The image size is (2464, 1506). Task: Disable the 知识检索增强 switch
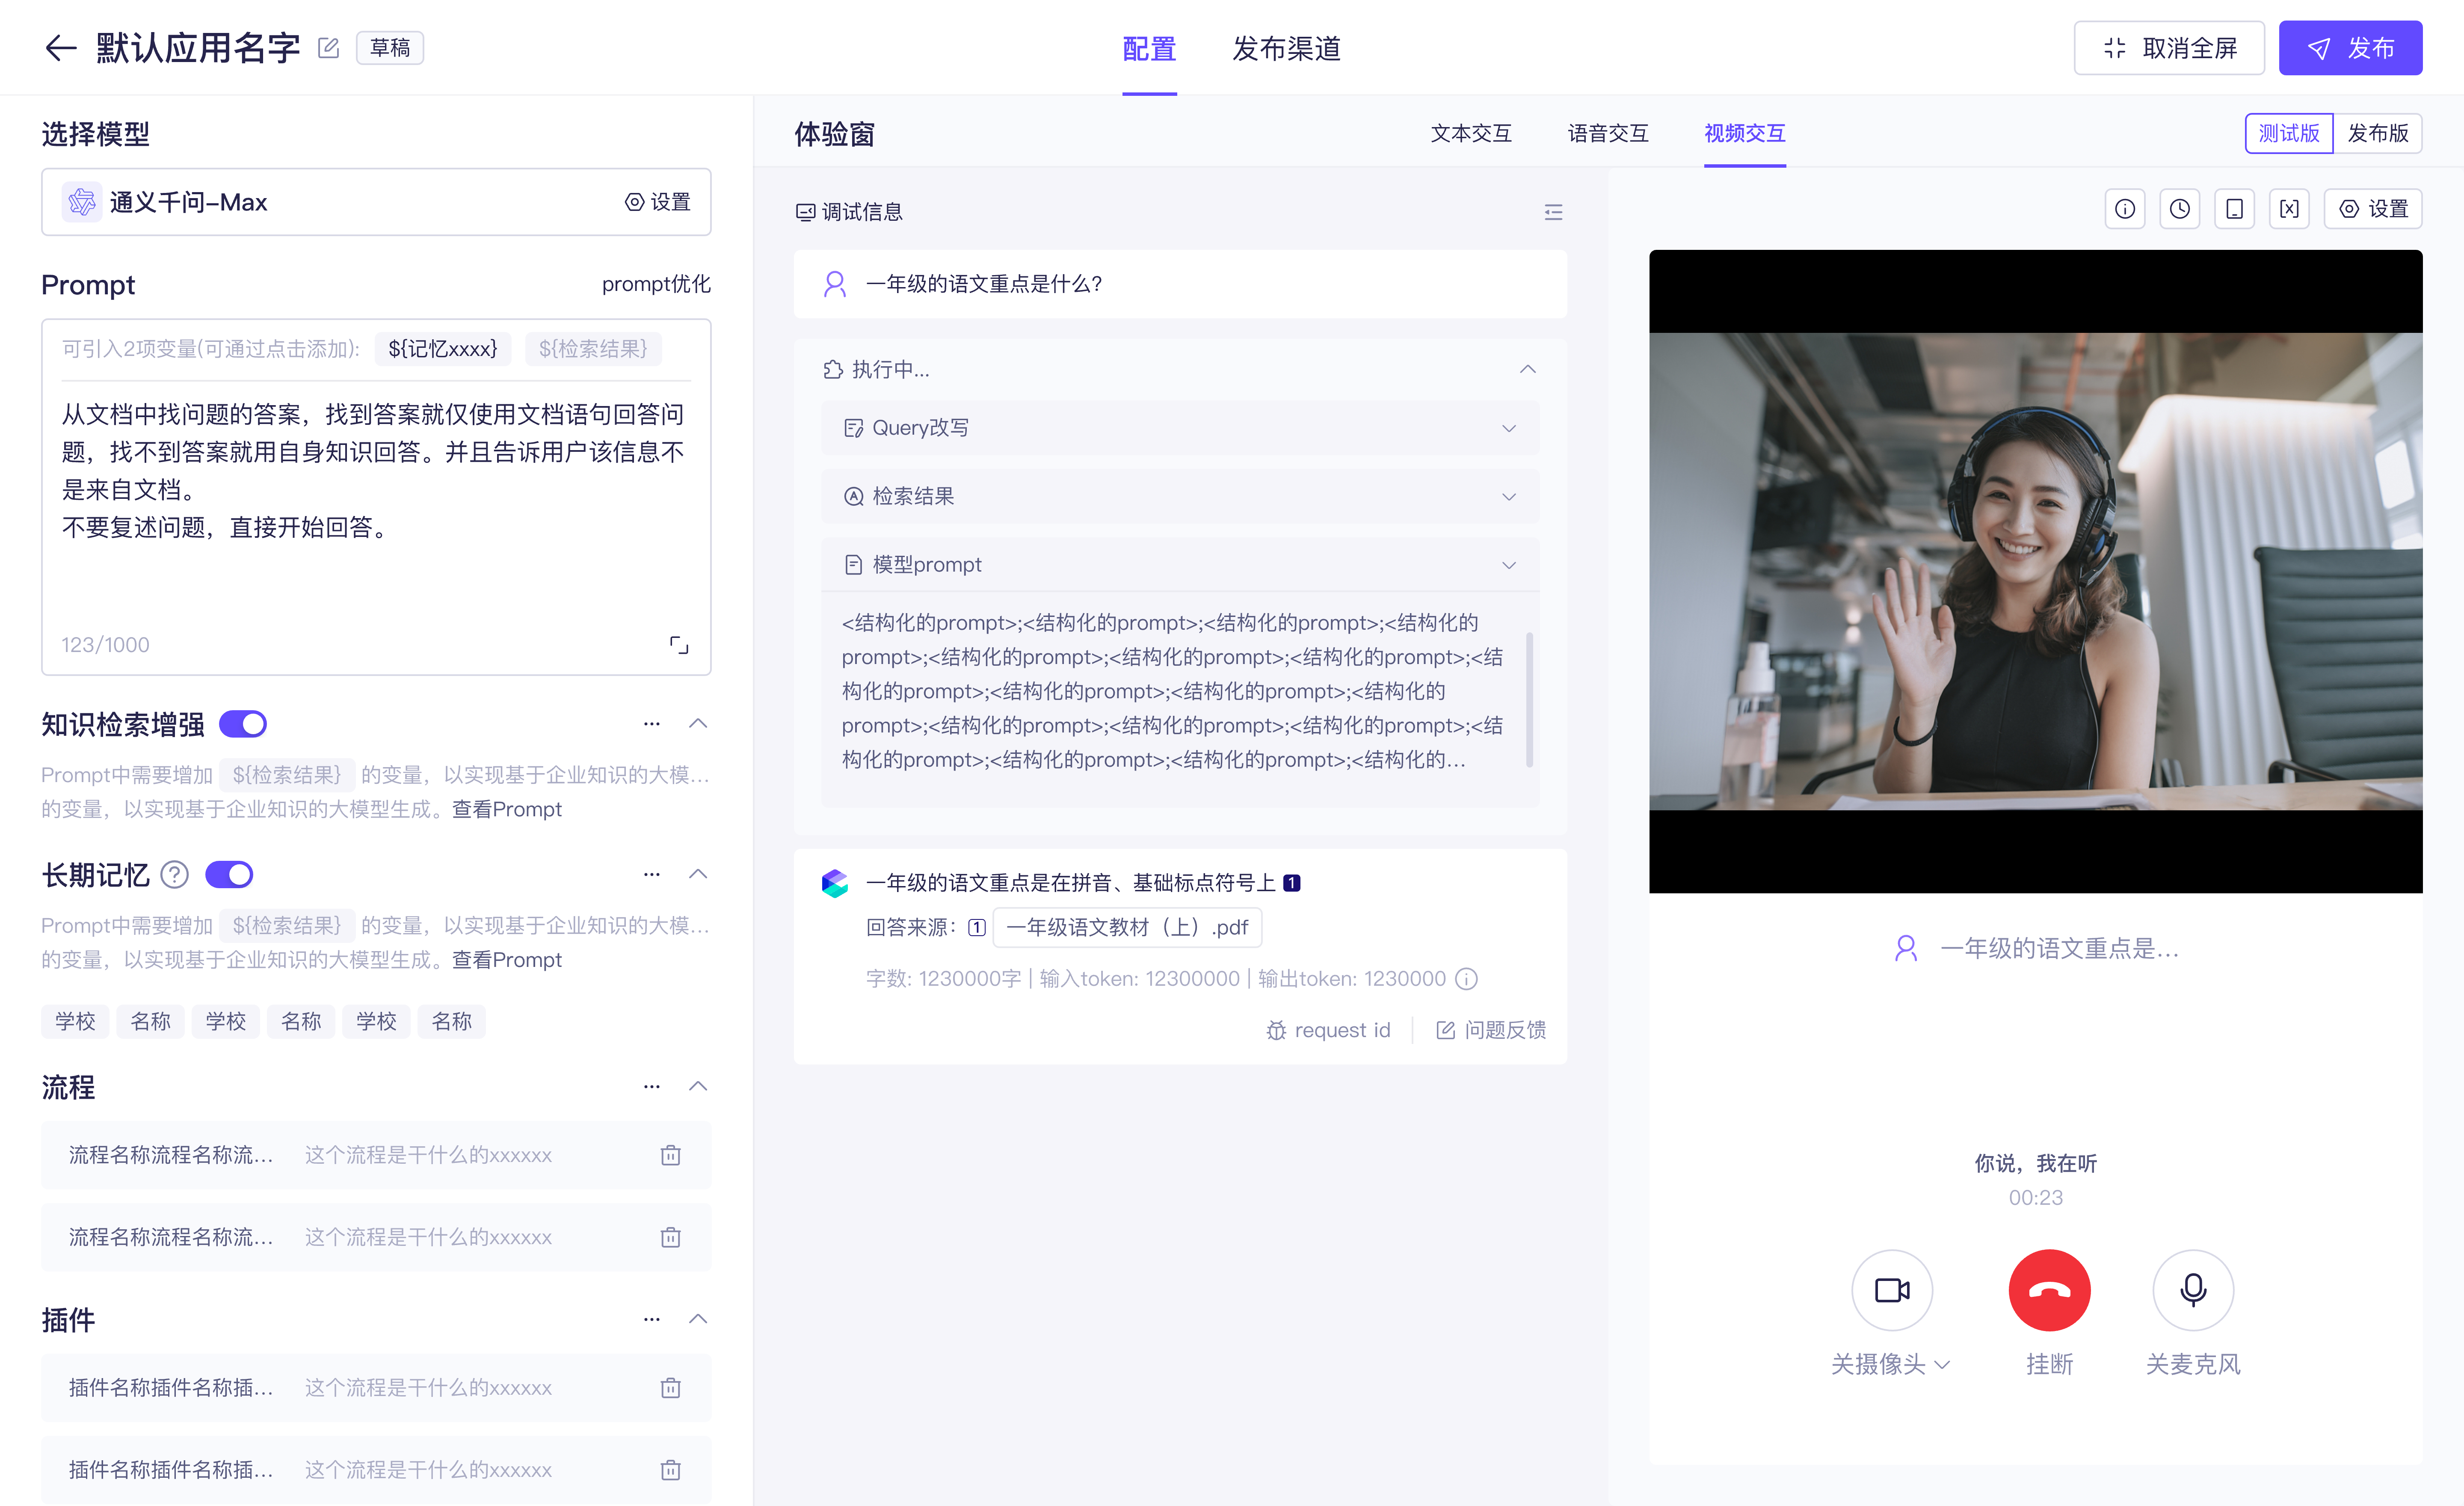(243, 723)
